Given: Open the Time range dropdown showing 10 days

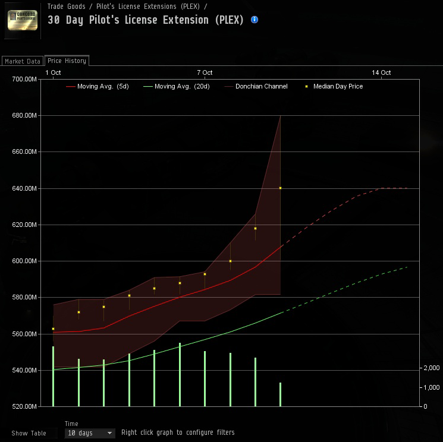Looking at the screenshot, I should 90,432.
